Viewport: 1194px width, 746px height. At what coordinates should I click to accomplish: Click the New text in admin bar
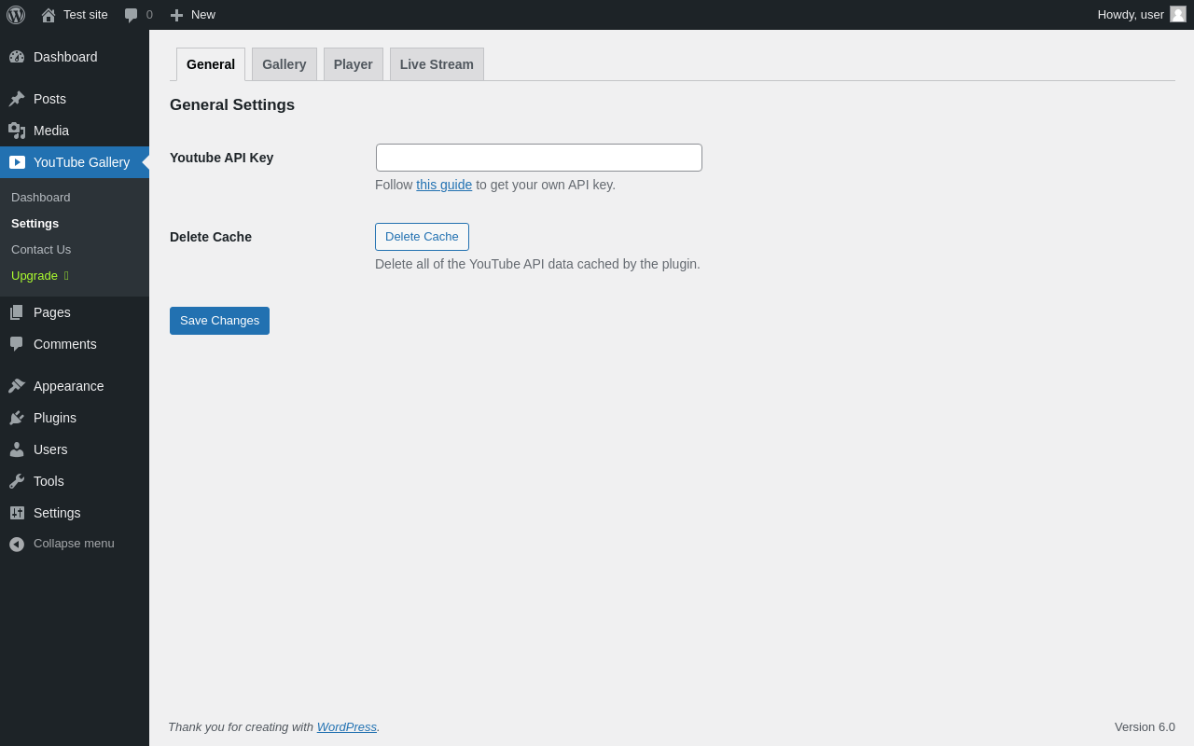[203, 15]
